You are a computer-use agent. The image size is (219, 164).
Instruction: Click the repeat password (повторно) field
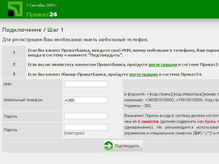point(86,127)
